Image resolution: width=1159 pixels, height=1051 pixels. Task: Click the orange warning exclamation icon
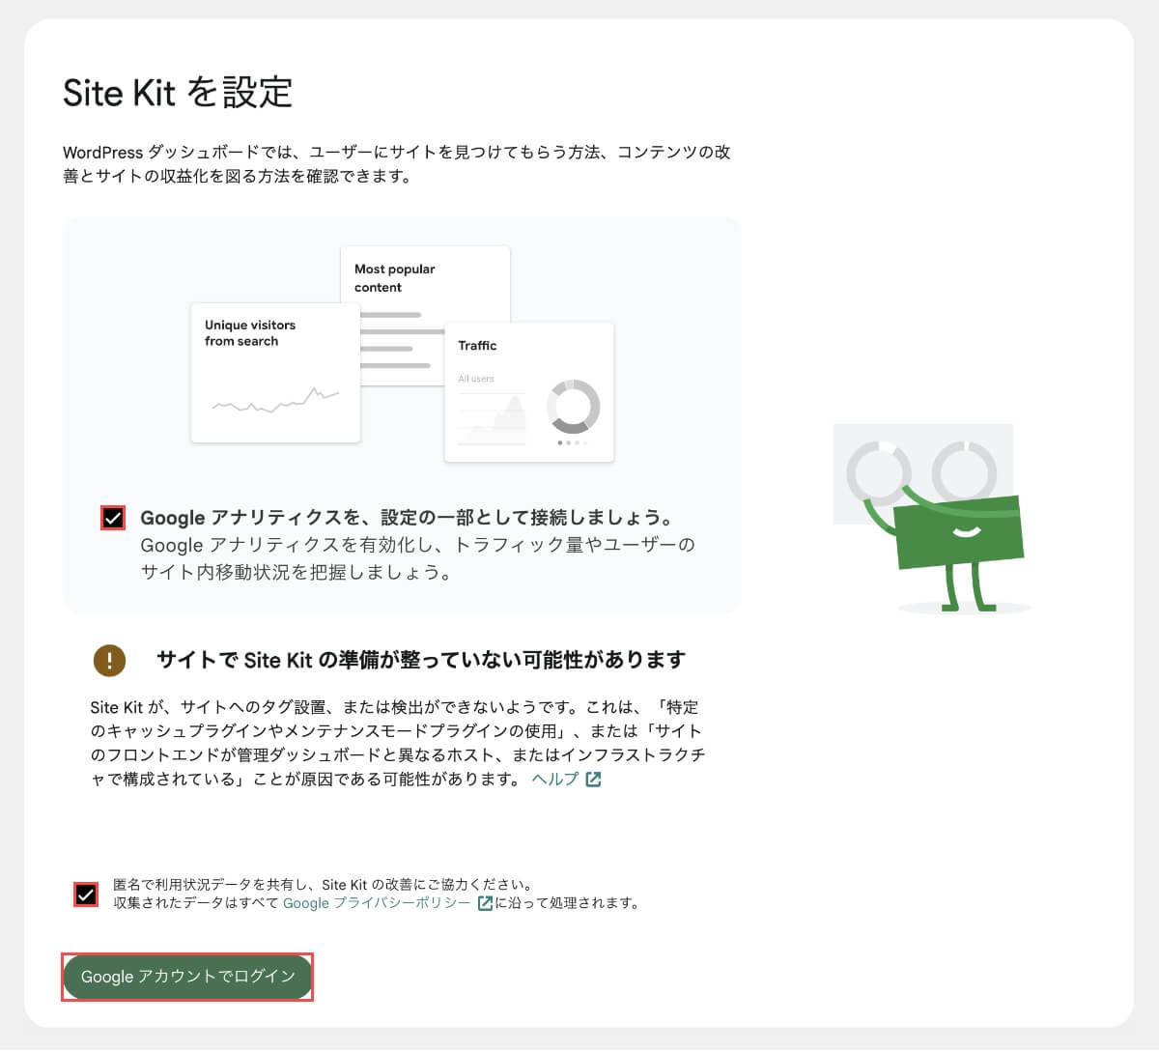click(x=109, y=661)
